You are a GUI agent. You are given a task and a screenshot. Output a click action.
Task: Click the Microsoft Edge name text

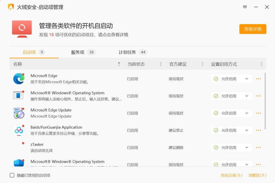[44, 76]
